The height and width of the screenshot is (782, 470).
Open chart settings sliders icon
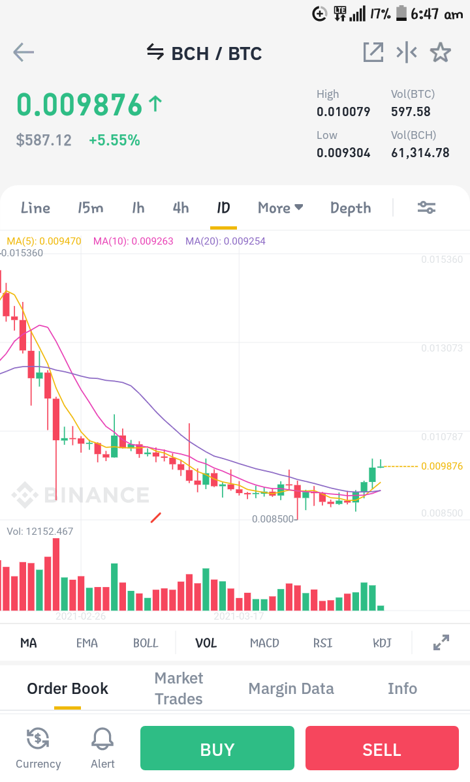pyautogui.click(x=427, y=207)
